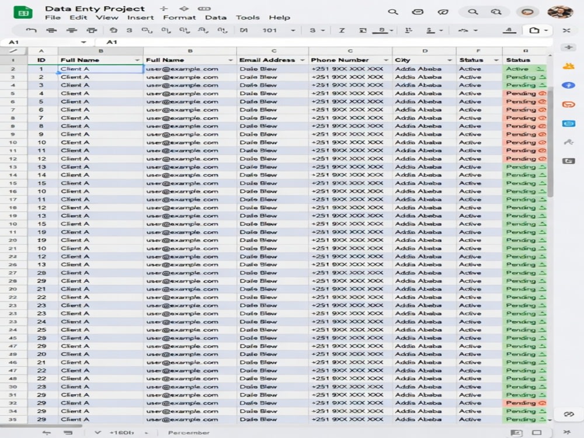Switch to the Percember sheet tab
Image resolution: width=584 pixels, height=438 pixels.
189,432
